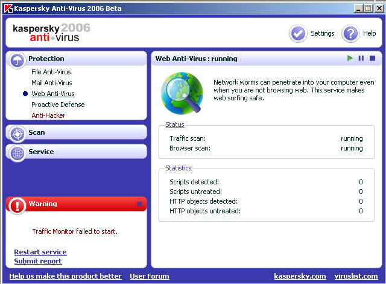Open the Settings label
386x284 pixels.
pos(323,33)
